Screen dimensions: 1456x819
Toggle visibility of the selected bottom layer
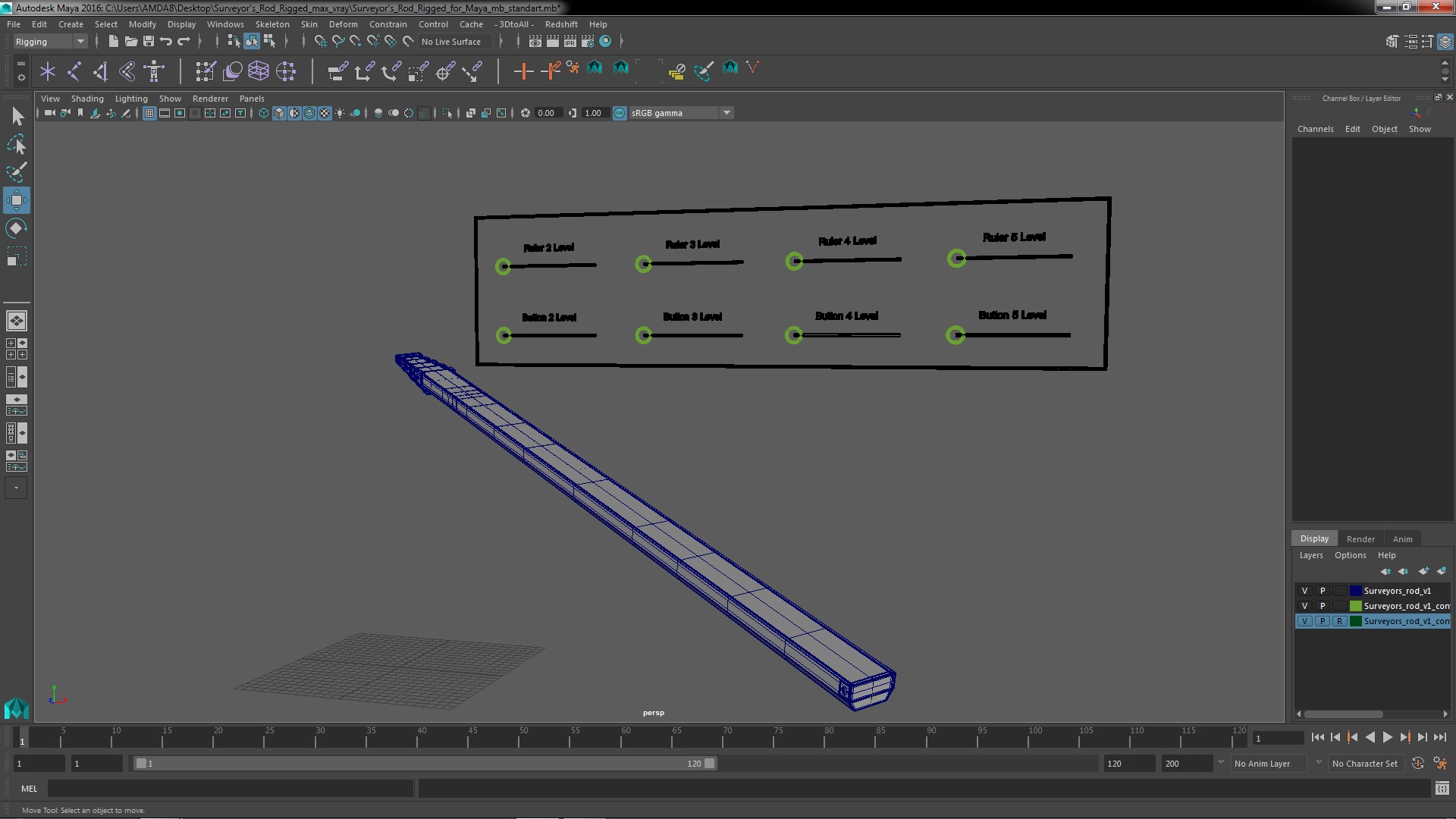pos(1304,621)
